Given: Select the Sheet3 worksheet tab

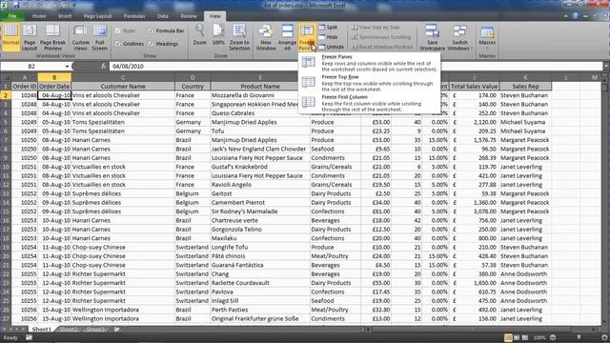Looking at the screenshot, I should point(95,329).
